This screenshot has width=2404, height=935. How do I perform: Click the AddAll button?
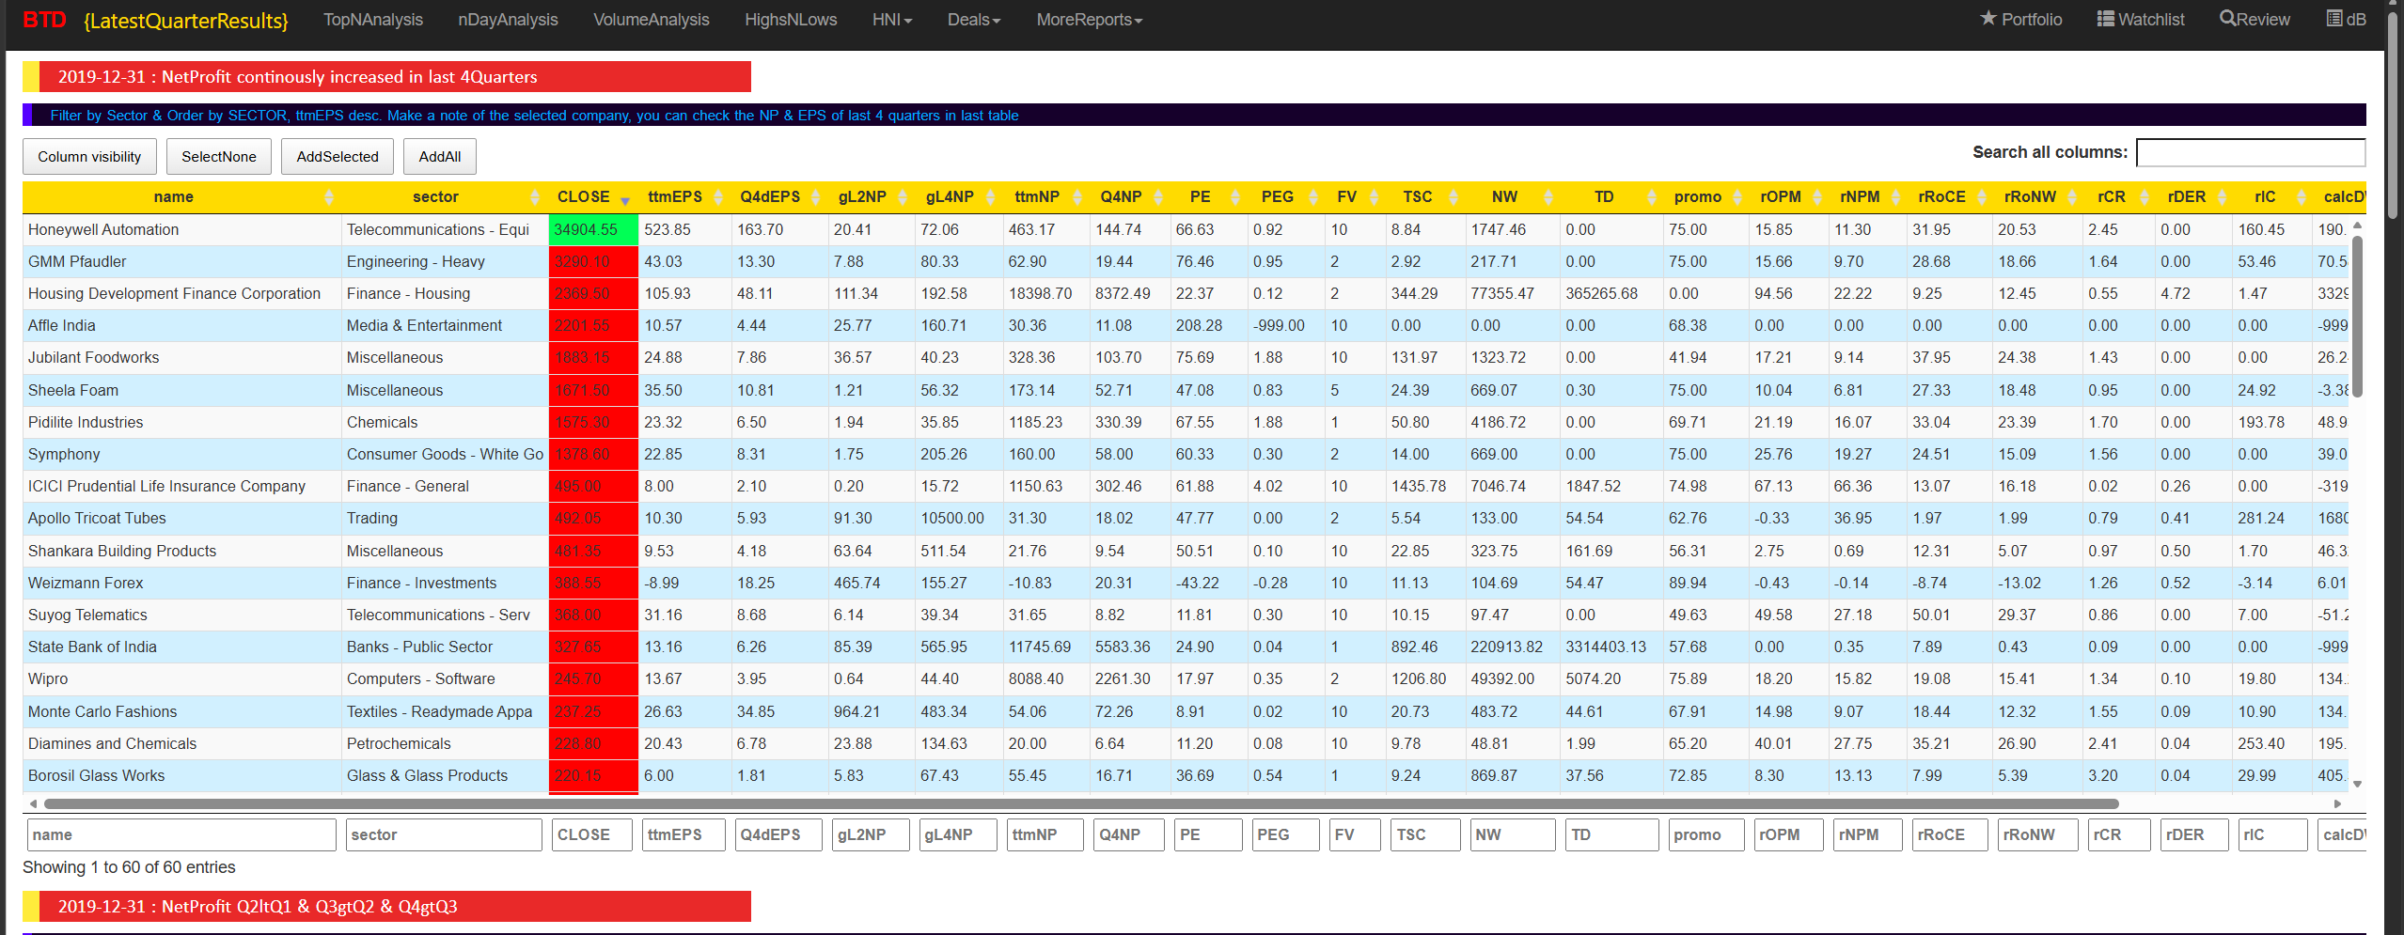[440, 157]
